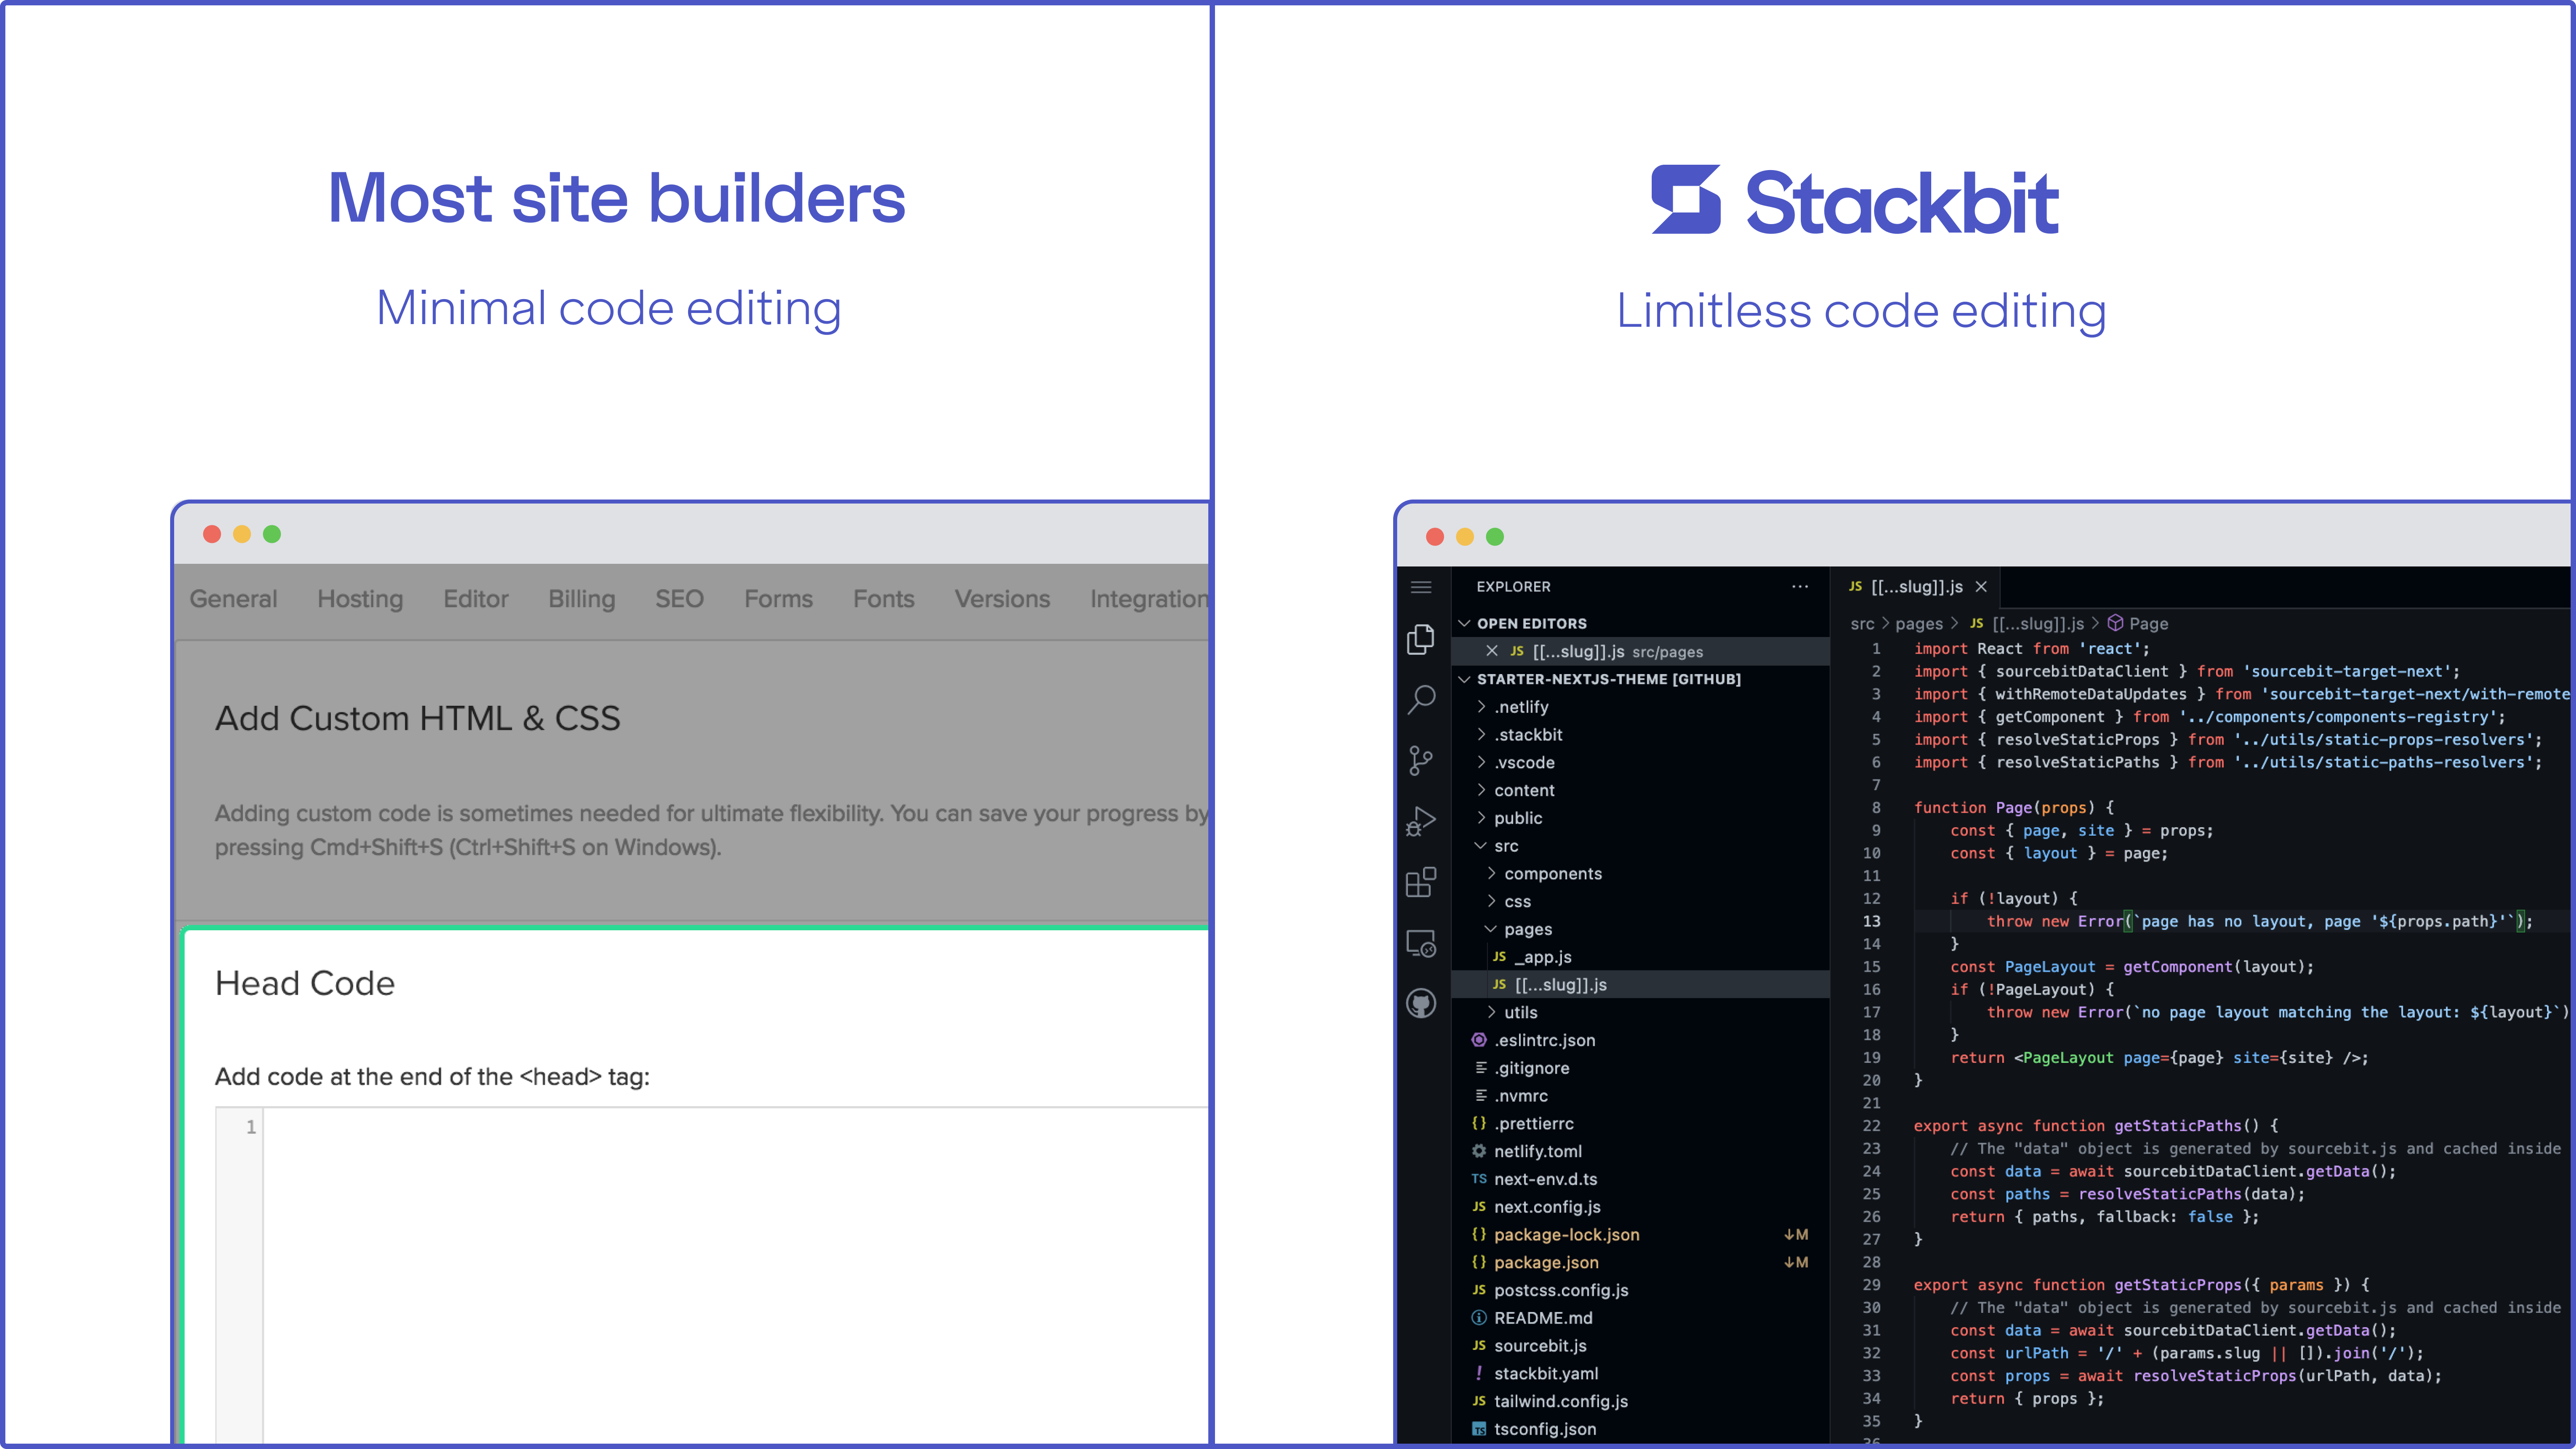Collapse the src folder
The image size is (2576, 1449).
[1481, 846]
